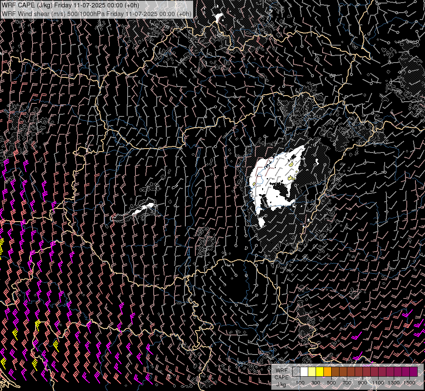Click the '300' legend value
The image size is (425, 391).
[x=316, y=383]
